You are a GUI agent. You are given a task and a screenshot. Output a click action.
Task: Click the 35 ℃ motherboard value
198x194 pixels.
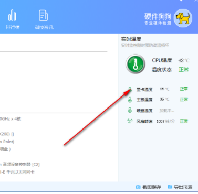tap(164, 99)
